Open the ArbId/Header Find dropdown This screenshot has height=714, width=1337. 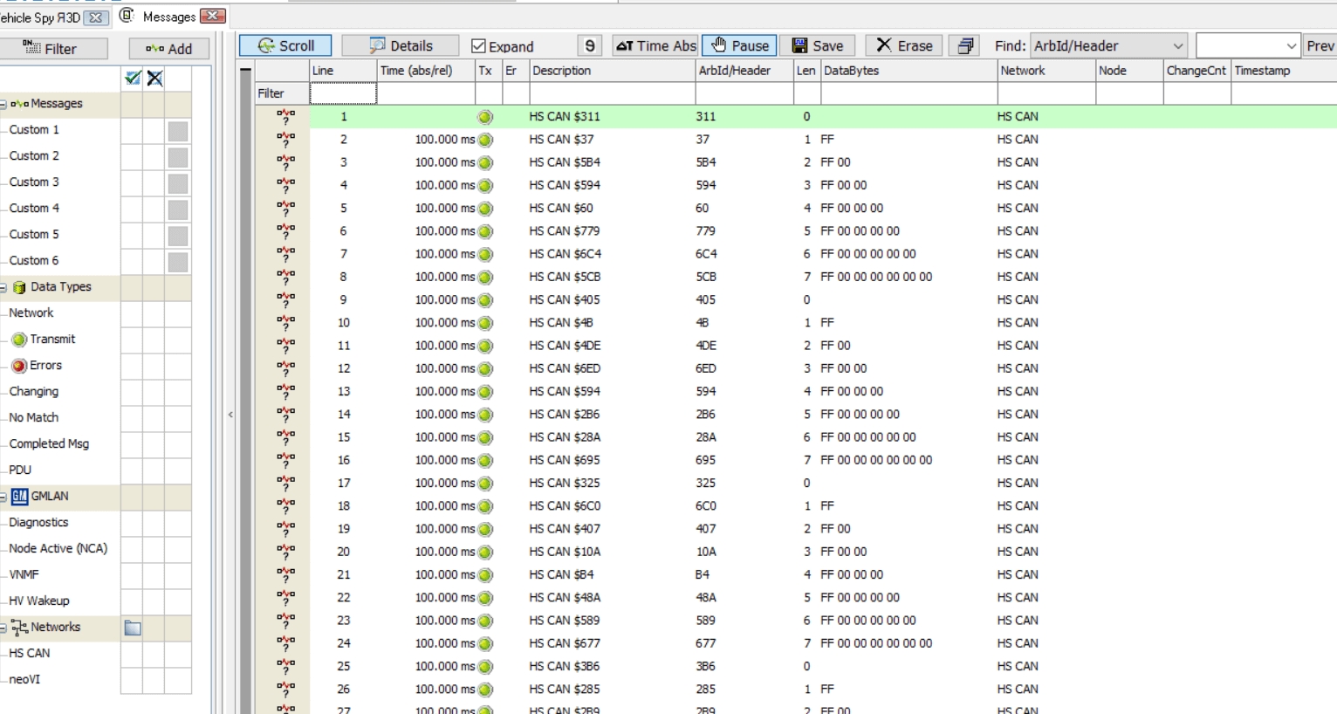click(x=1177, y=46)
